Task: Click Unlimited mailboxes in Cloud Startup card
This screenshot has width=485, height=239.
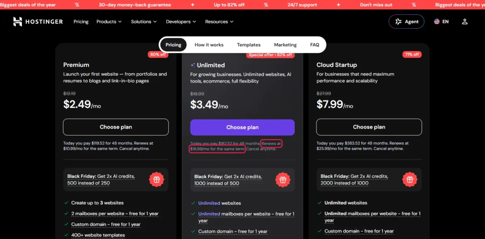Action: pos(372,217)
